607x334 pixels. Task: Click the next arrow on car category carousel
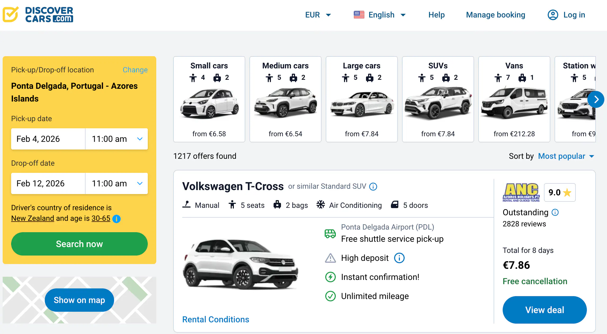[596, 99]
